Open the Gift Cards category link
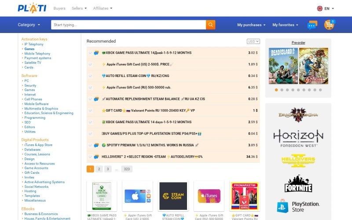The width and height of the screenshot is (352, 220). (32, 172)
